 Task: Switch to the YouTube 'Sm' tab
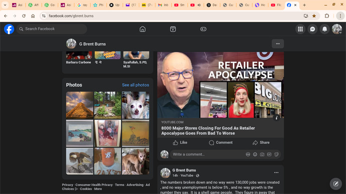[180, 5]
